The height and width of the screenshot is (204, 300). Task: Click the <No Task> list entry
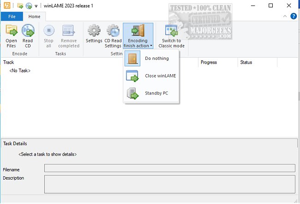20,70
